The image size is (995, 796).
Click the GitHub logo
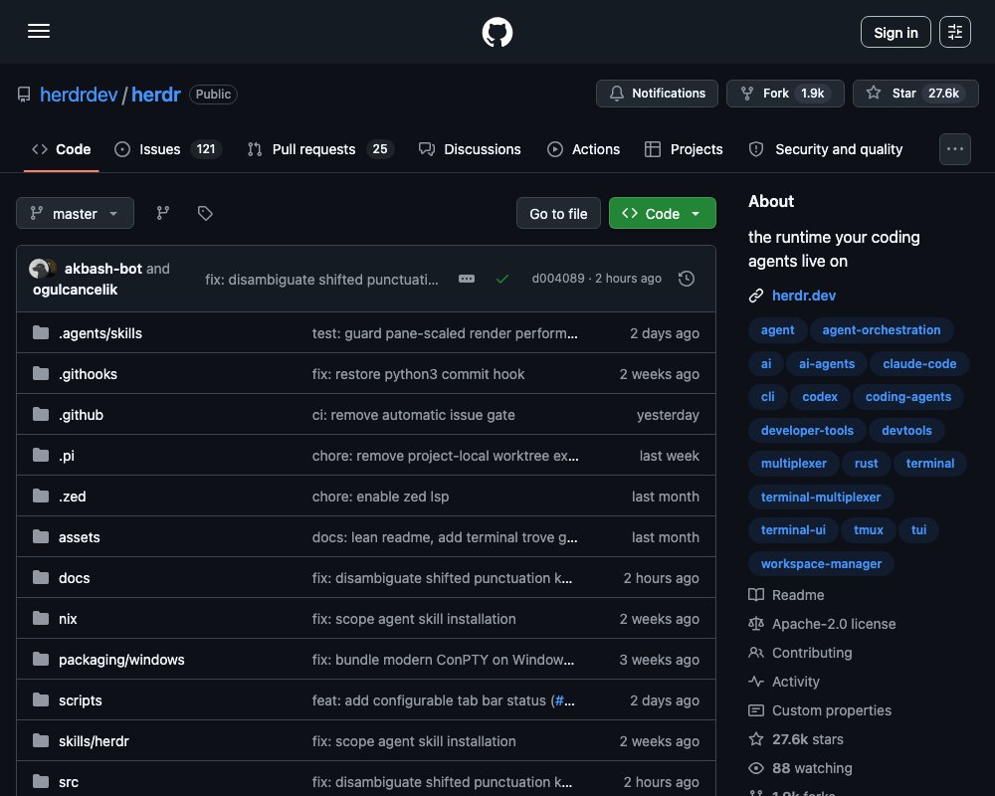click(x=497, y=32)
